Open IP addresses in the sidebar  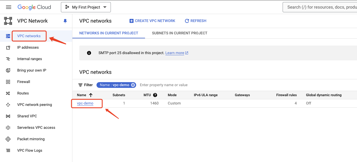pos(28,48)
